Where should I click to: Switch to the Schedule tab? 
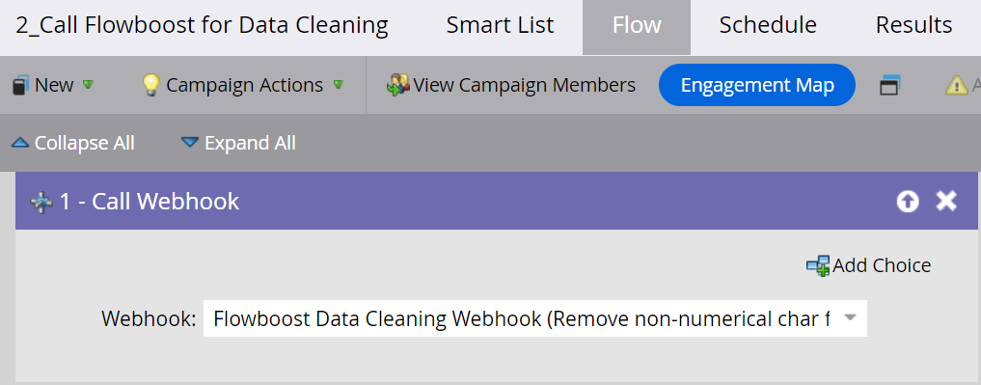(x=768, y=25)
